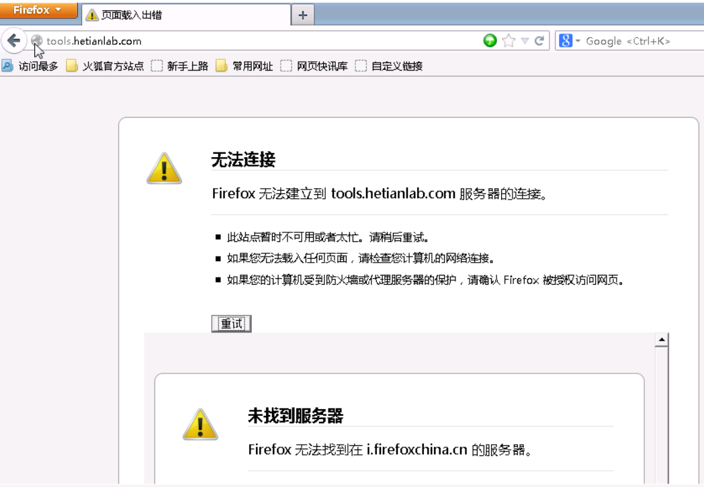Go back with the arrow button

(x=14, y=41)
